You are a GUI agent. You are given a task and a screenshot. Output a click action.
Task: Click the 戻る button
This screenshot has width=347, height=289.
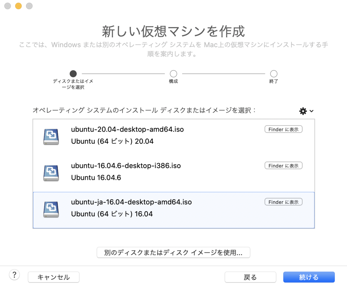tap(250, 277)
